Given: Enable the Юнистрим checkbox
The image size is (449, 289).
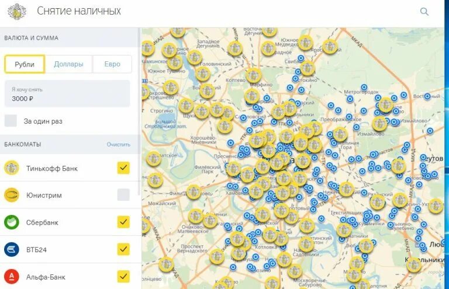Looking at the screenshot, I should (x=123, y=195).
